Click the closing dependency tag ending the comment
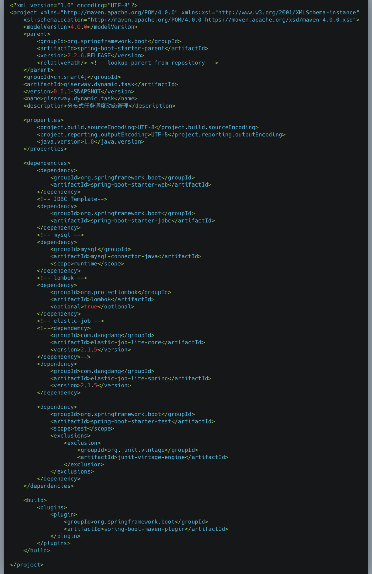 pos(64,357)
